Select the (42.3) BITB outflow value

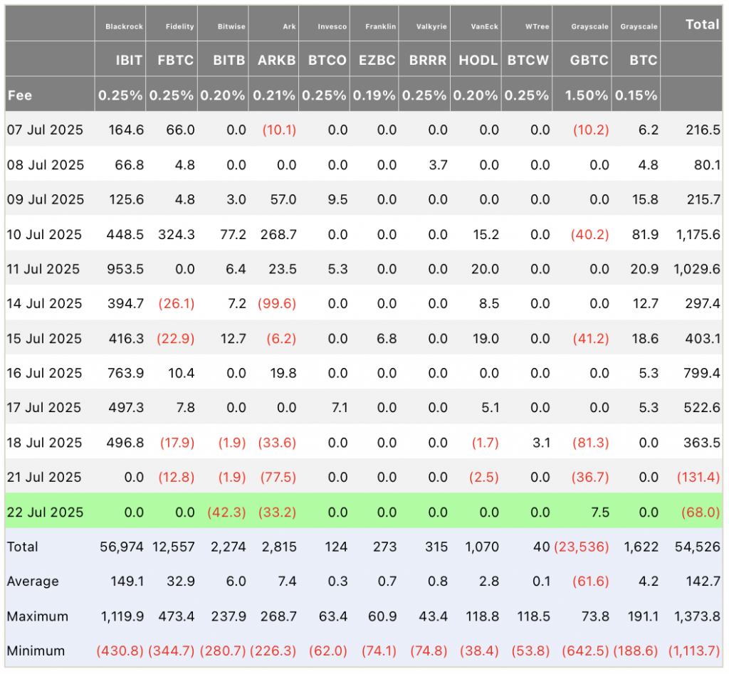tap(226, 512)
